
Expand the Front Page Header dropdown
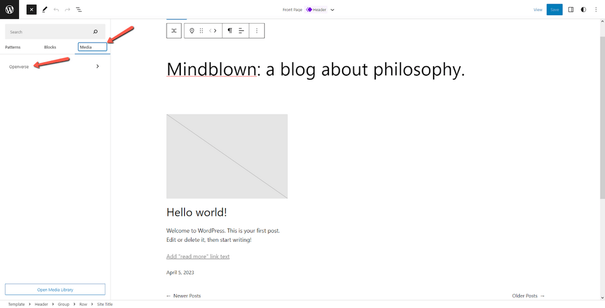(x=332, y=9)
